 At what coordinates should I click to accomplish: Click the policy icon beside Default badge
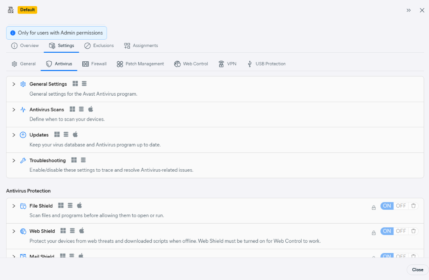(11, 10)
